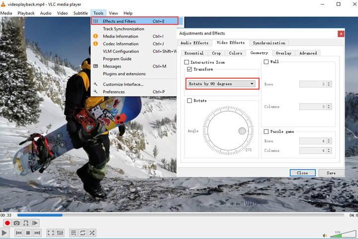
Task: Open the Video menu
Action: click(x=62, y=13)
